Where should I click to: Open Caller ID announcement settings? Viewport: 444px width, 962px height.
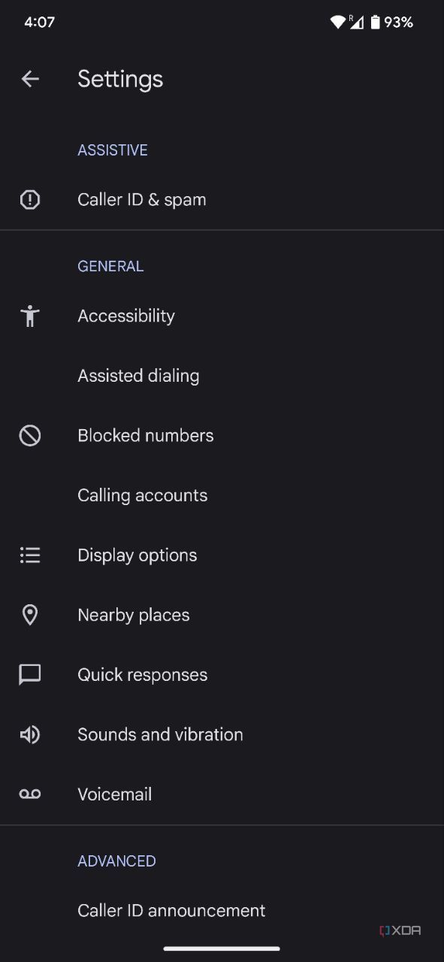pos(171,910)
